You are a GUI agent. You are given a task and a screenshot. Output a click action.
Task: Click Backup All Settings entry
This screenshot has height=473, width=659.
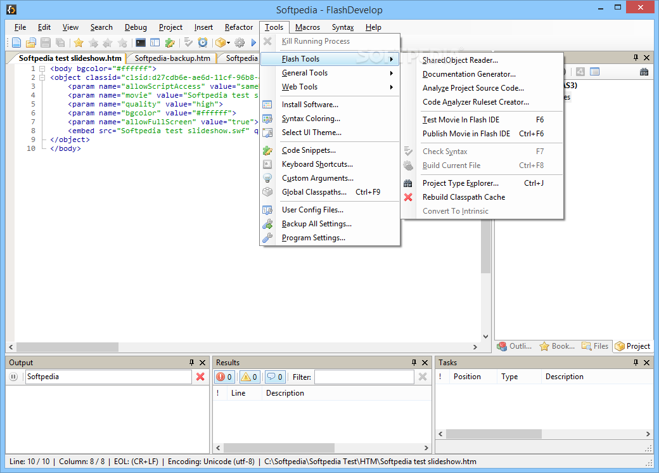tap(330, 224)
